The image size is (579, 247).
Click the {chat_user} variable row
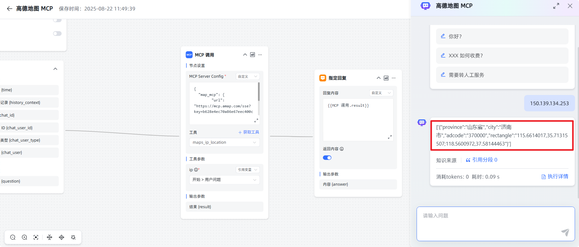pyautogui.click(x=29, y=152)
